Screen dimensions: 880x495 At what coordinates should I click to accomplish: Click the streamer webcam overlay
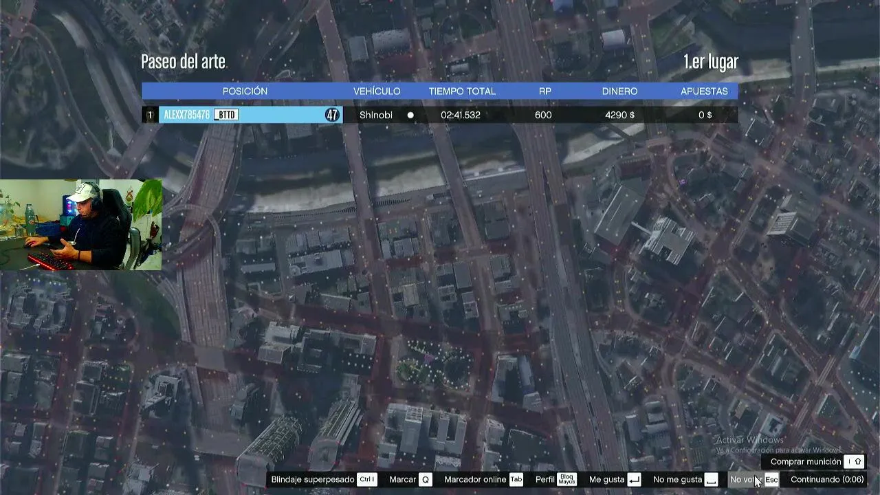pyautogui.click(x=81, y=225)
